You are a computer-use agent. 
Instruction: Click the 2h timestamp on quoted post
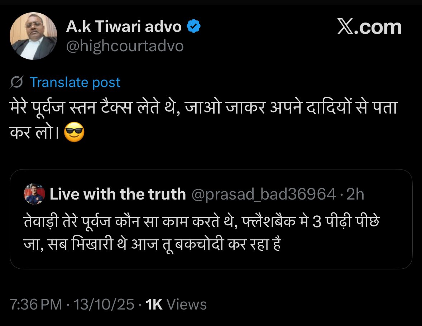(x=355, y=194)
